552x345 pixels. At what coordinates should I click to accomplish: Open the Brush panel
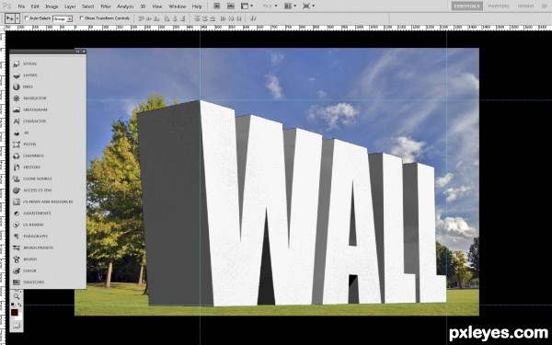(25, 259)
